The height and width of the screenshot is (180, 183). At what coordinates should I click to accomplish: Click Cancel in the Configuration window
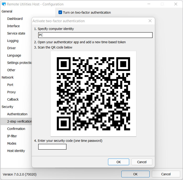(166, 174)
